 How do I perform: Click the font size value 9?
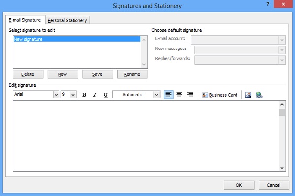pyautogui.click(x=65, y=94)
